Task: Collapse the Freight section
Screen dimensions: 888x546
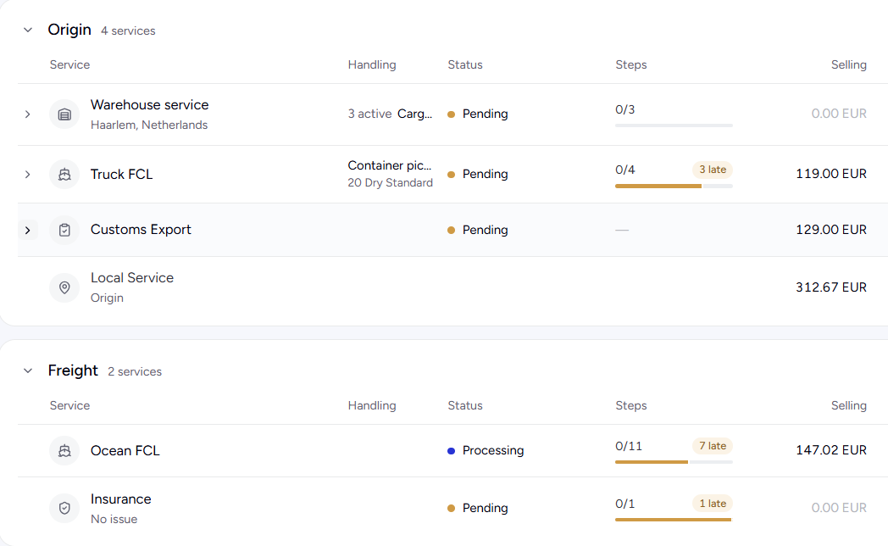Action: [x=28, y=371]
